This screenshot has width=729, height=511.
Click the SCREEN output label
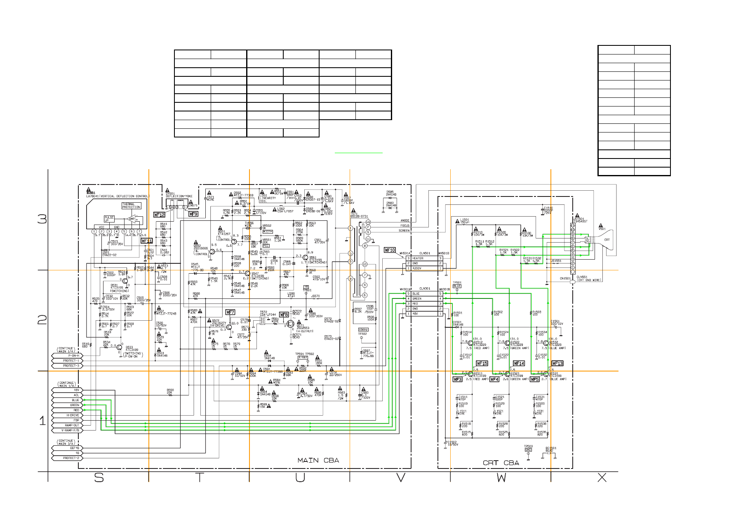(x=404, y=231)
